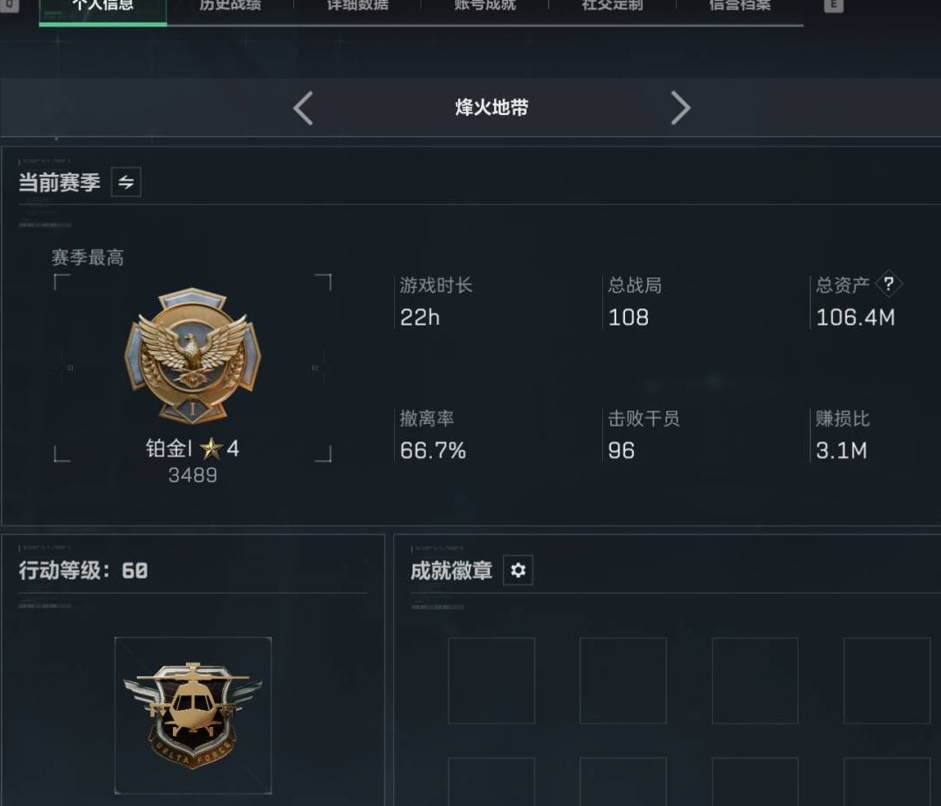Click the helicopter operation level emblem
The height and width of the screenshot is (806, 941).
point(192,716)
